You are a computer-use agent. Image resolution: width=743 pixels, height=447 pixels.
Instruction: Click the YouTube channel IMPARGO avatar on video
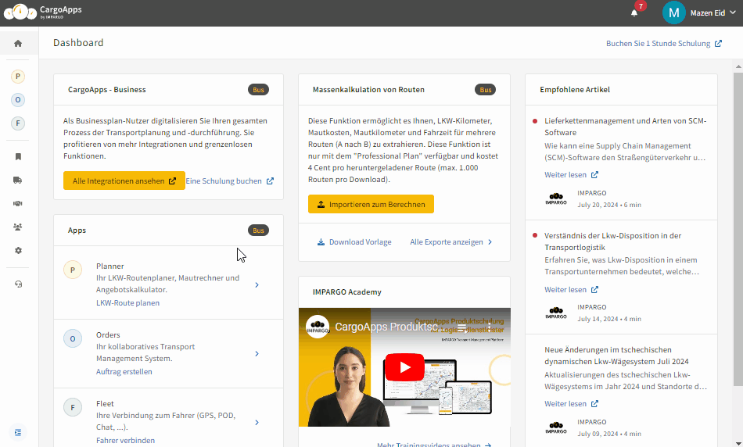click(318, 327)
